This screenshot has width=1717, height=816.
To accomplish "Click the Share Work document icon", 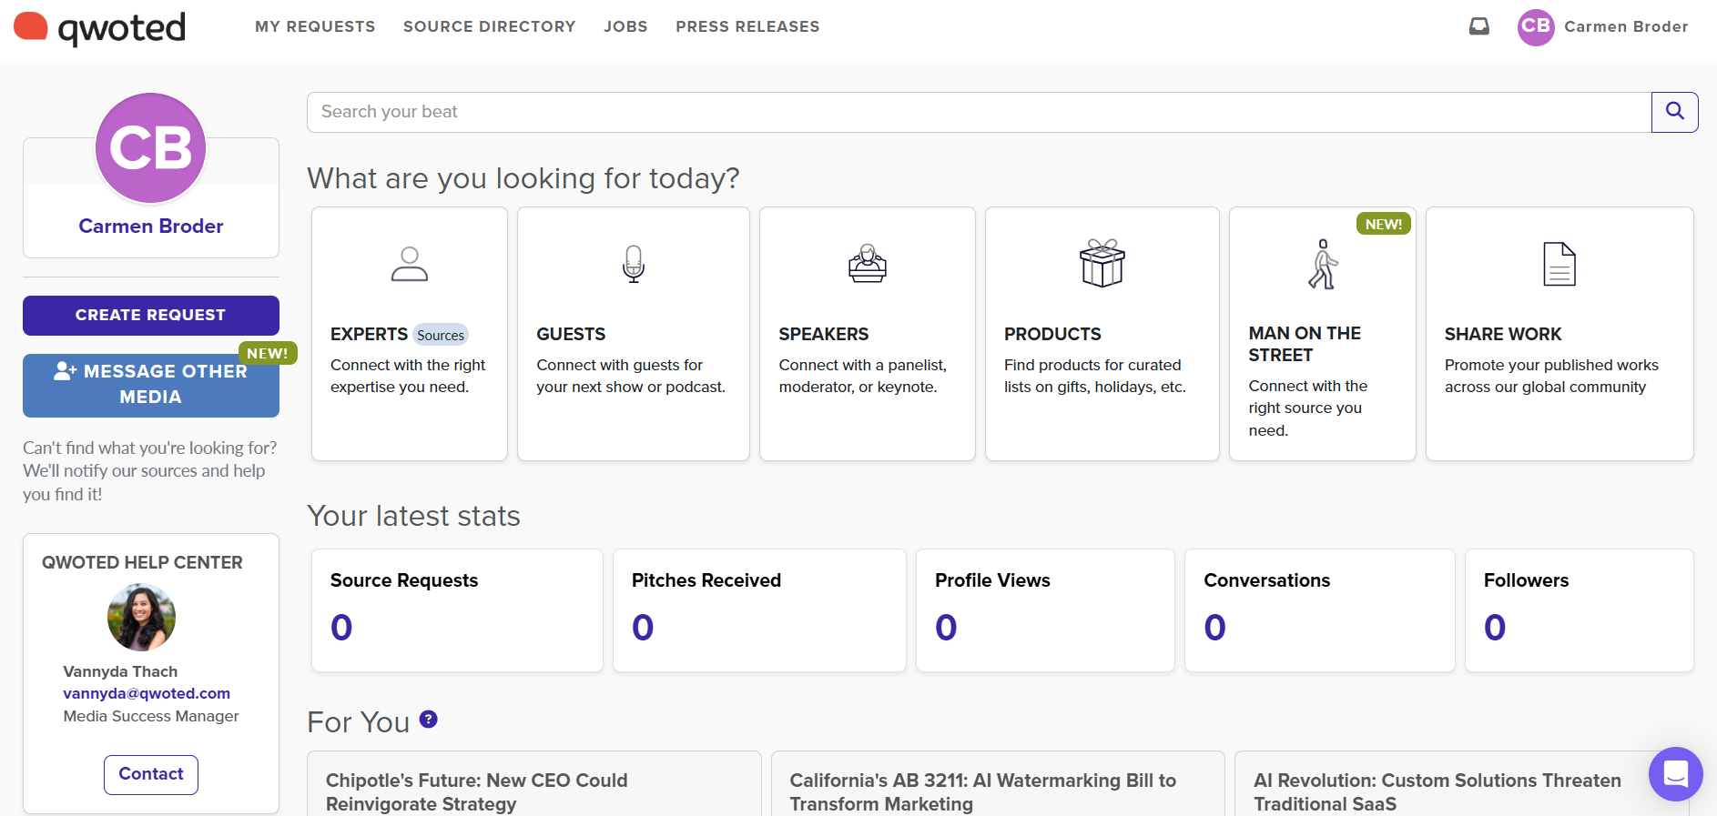I will (1560, 264).
